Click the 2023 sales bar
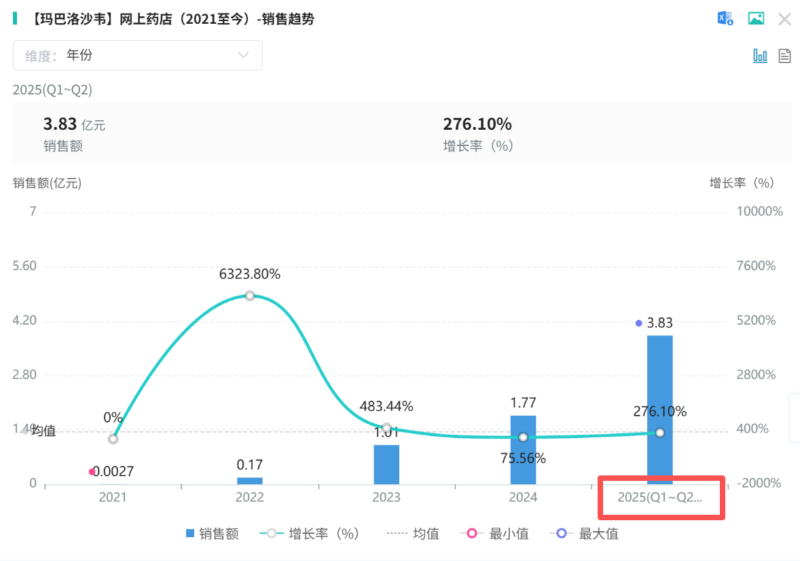The image size is (800, 561). point(386,465)
